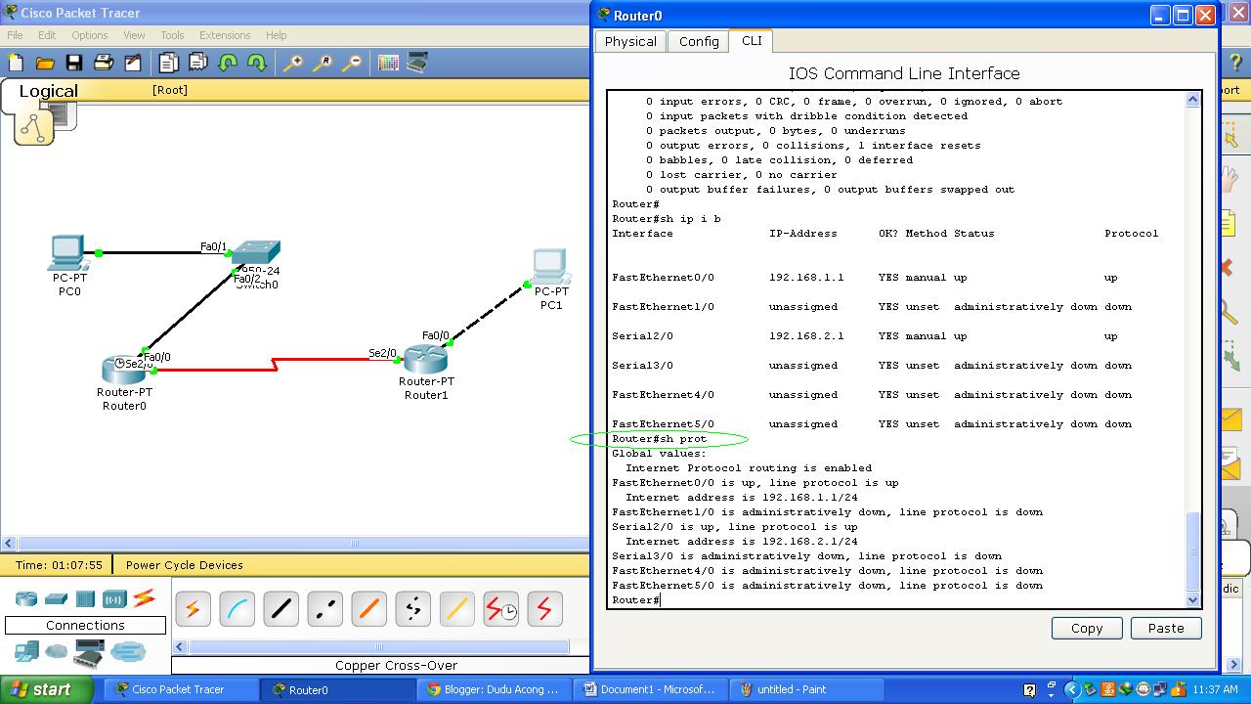Choose the Serial DCE cable

[500, 609]
